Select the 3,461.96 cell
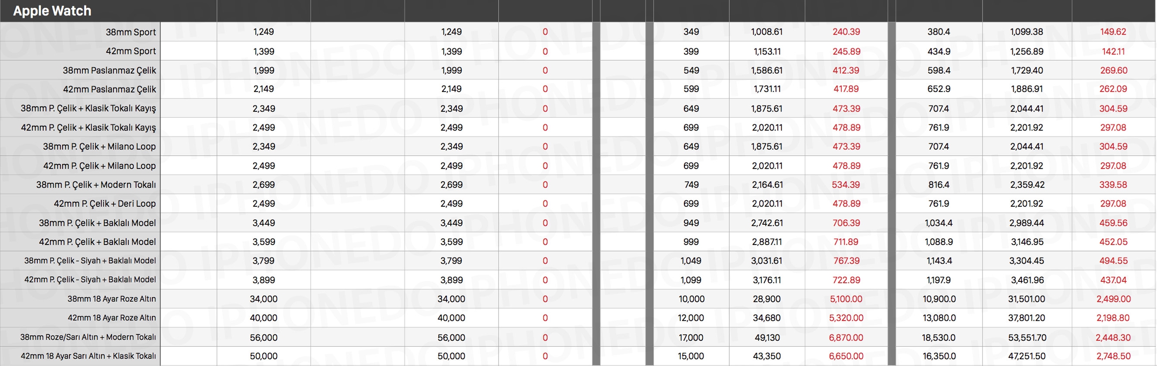 tap(1027, 280)
